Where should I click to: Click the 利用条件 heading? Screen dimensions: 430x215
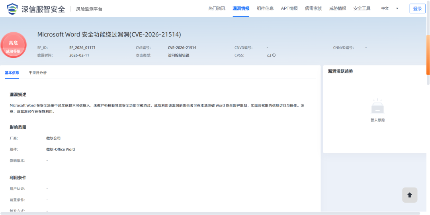tap(18, 178)
